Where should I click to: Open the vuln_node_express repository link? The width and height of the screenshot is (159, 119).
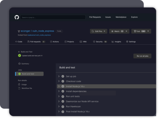pyautogui.click(x=43, y=31)
